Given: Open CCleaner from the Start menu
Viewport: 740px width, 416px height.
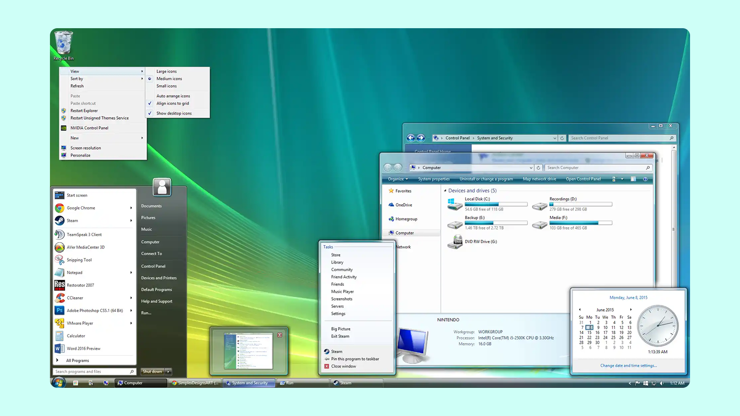Looking at the screenshot, I should click(74, 298).
